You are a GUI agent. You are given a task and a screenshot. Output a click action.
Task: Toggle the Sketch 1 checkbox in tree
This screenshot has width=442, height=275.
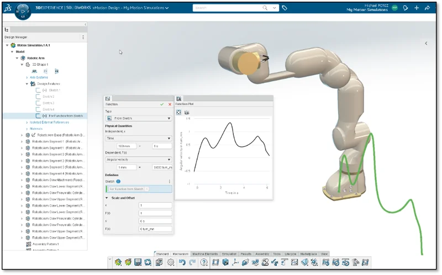38,90
